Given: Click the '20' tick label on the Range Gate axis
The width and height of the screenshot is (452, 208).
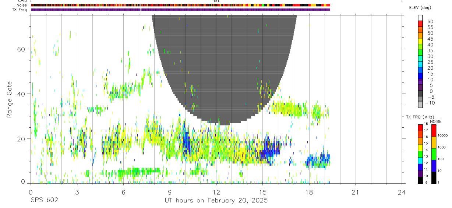Looking at the screenshot, I should (21, 139).
